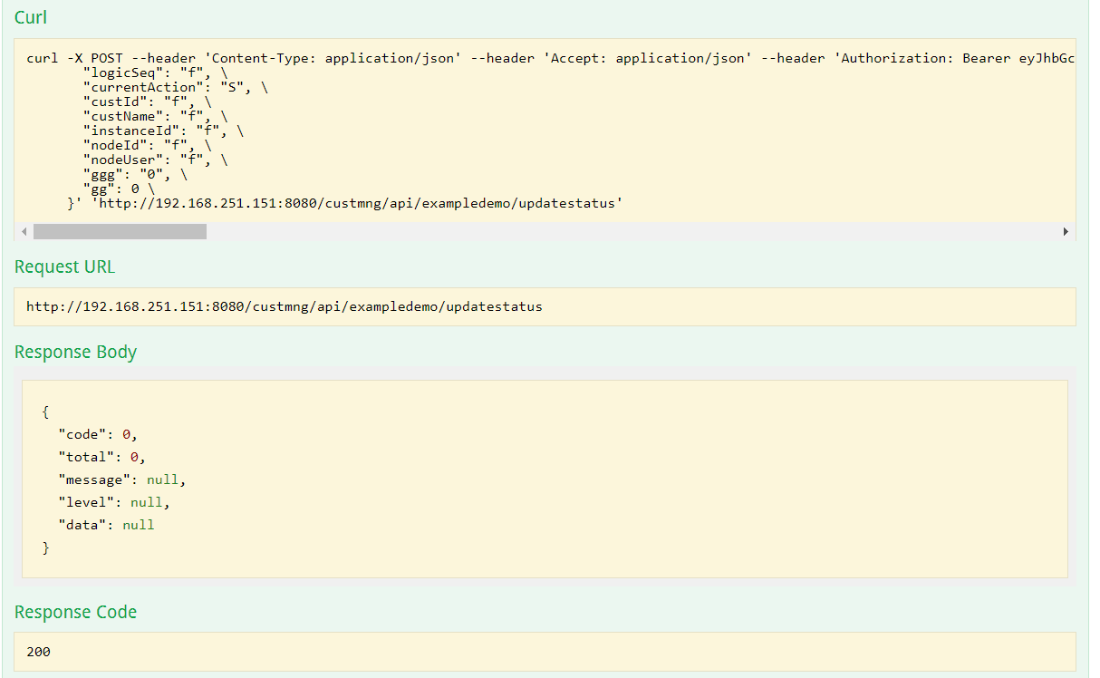
Task: Click the 200 response code value
Action: point(38,651)
